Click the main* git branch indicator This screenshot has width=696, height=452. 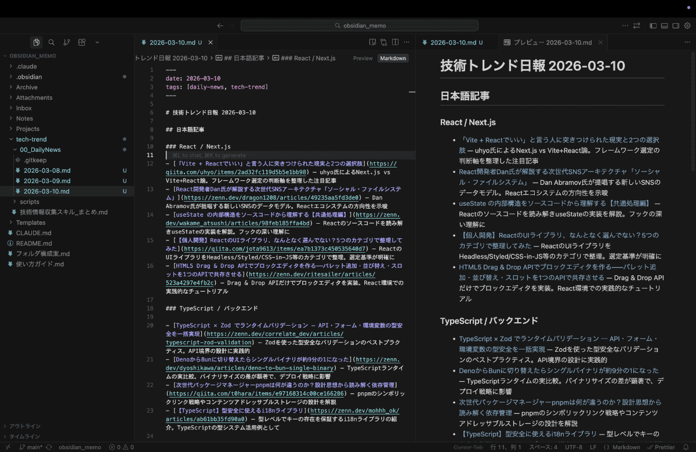pos(31,447)
